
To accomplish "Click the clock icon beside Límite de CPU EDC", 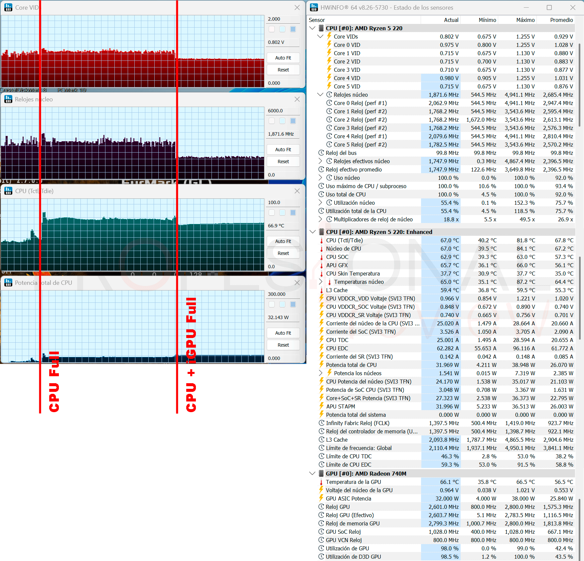I will click(322, 465).
